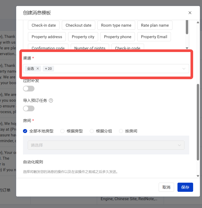Insert the Check-in date variable tag
The height and width of the screenshot is (208, 202).
[44, 25]
